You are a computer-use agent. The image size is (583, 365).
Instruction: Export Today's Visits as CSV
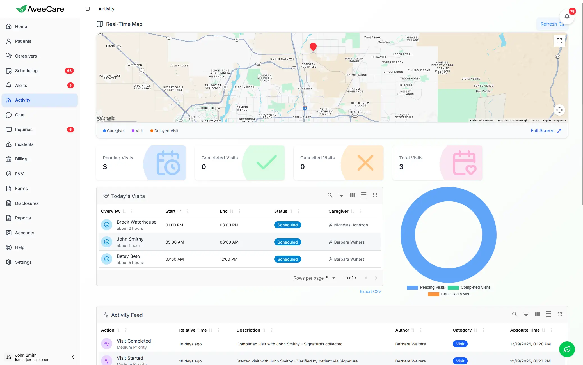370,291
